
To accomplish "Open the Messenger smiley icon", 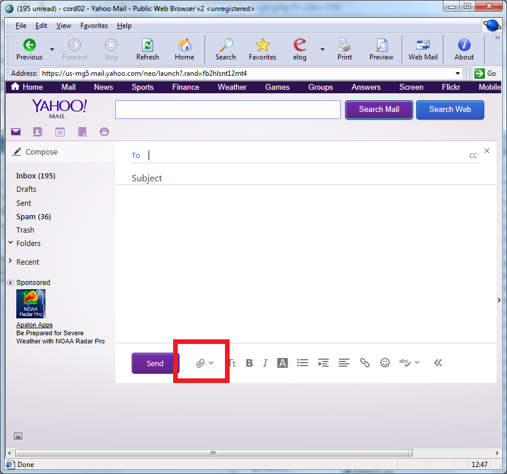I will pyautogui.click(x=104, y=132).
